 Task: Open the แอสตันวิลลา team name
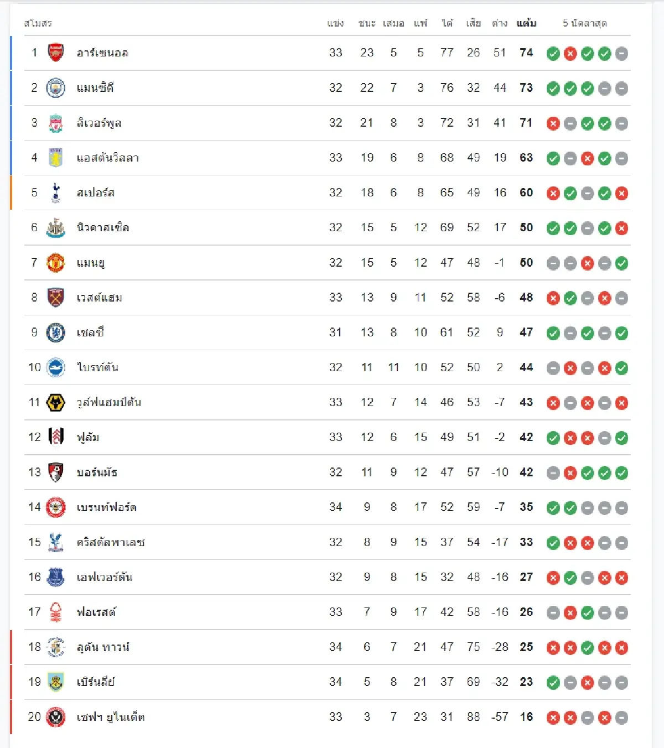tap(108, 158)
